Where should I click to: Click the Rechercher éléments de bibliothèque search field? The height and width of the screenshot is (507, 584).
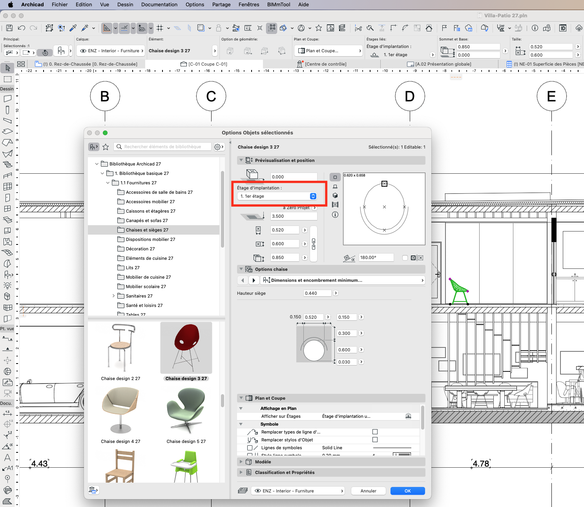(162, 147)
